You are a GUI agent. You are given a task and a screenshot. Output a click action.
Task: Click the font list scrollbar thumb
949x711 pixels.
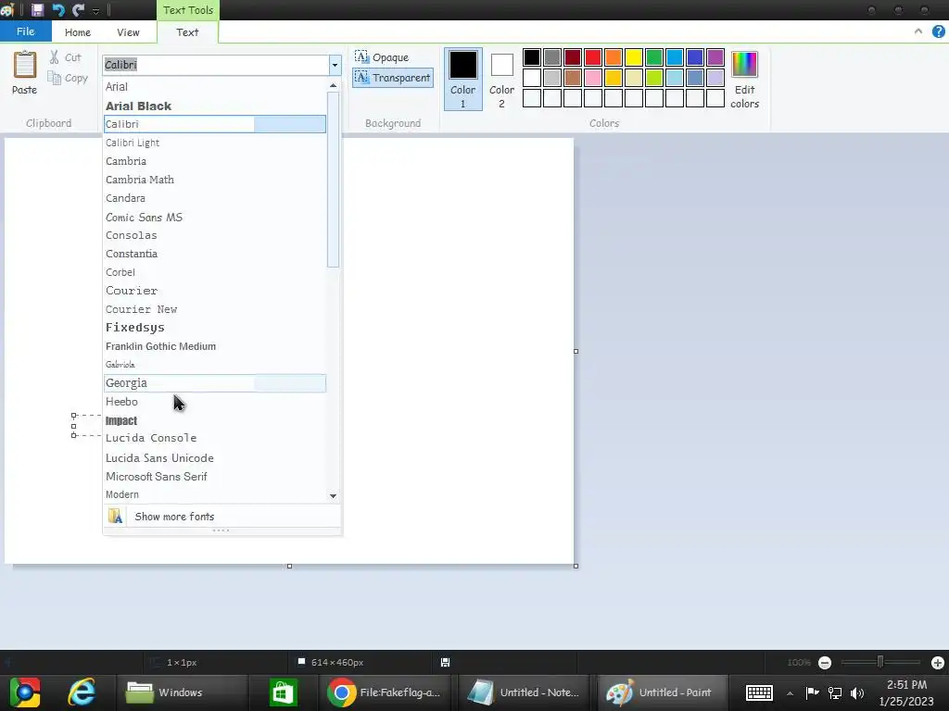(333, 180)
